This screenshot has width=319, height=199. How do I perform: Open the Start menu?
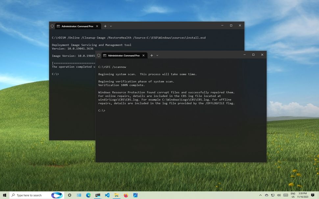(x=4, y=195)
